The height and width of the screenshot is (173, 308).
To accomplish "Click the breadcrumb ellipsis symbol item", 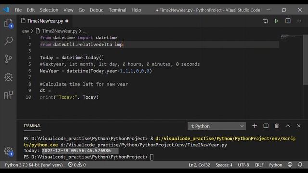I will pos(85,31).
